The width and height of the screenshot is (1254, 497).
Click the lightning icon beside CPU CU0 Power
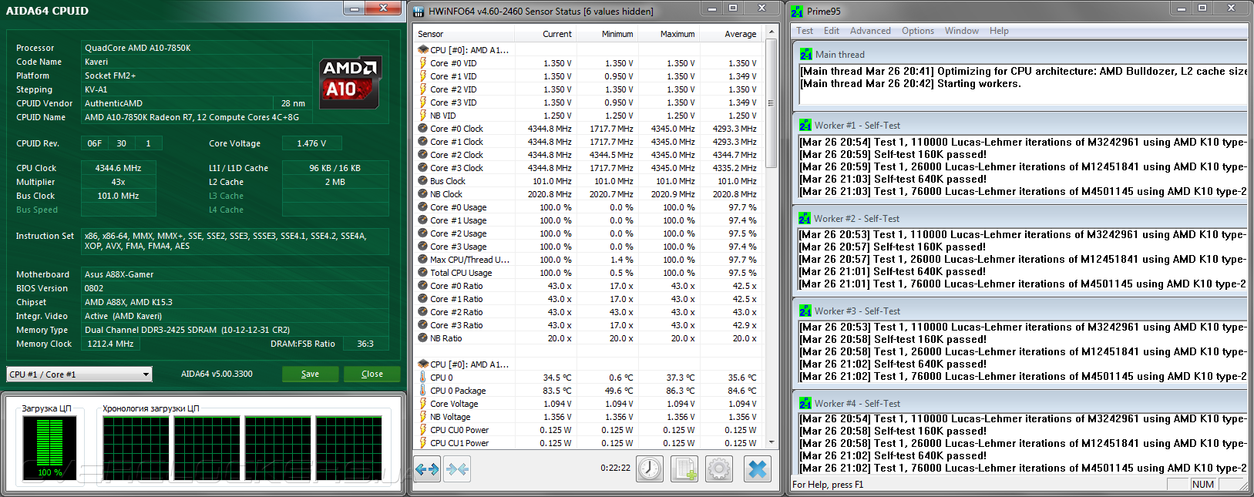coord(422,430)
